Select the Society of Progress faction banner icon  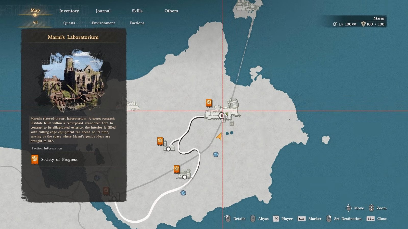(35, 159)
